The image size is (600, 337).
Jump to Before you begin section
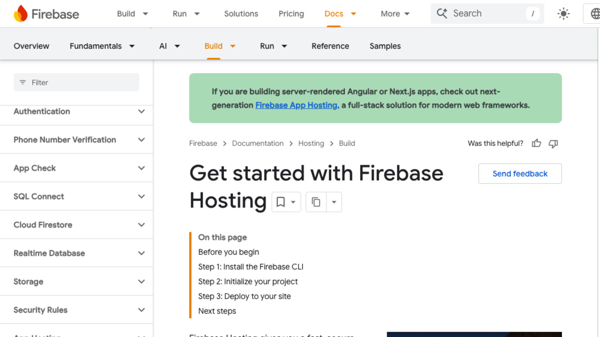pyautogui.click(x=229, y=252)
